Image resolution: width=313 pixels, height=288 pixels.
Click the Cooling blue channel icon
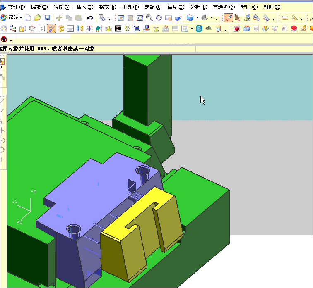[137, 29]
